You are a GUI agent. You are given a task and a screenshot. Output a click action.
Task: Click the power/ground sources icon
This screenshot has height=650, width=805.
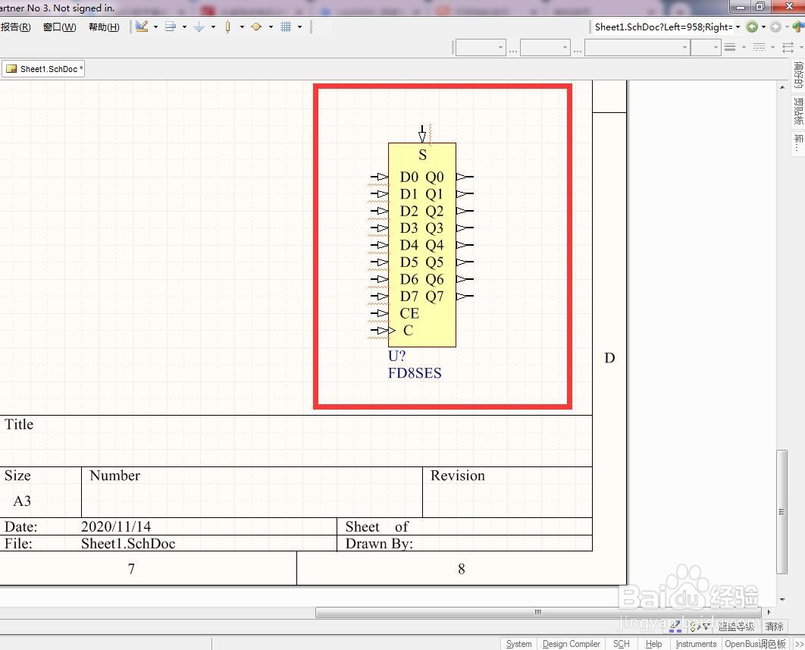pyautogui.click(x=199, y=27)
